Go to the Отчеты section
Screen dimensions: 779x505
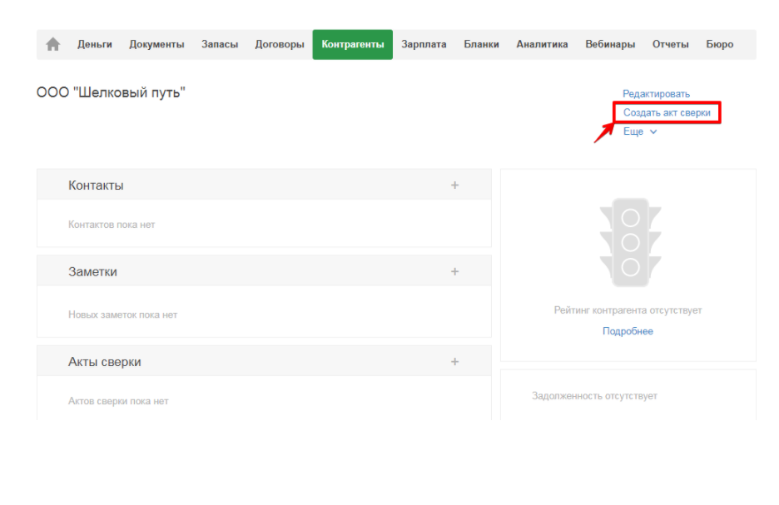tap(670, 45)
